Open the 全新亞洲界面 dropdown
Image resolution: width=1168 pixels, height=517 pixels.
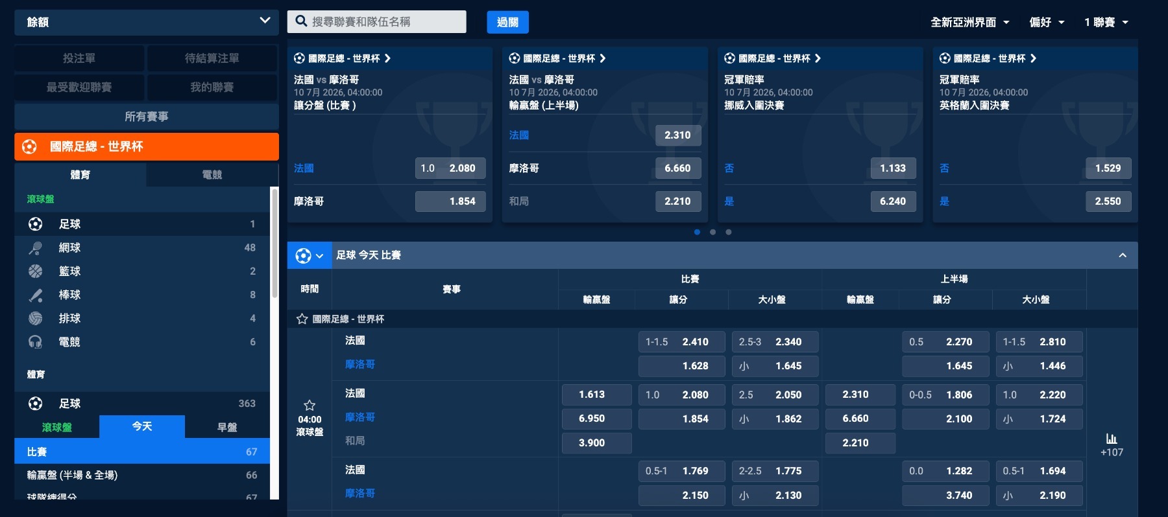pos(970,23)
